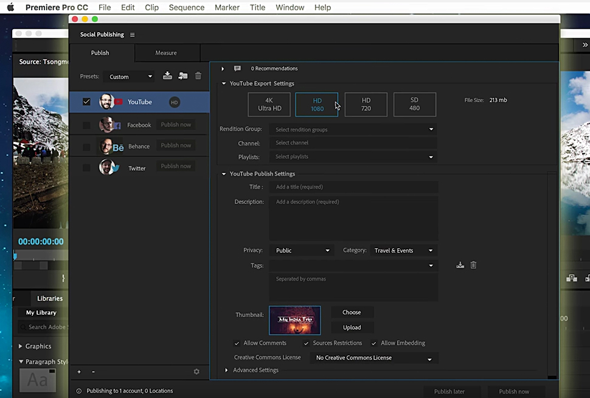This screenshot has width=590, height=398.
Task: Click the recommendations comment icon
Action: click(237, 69)
